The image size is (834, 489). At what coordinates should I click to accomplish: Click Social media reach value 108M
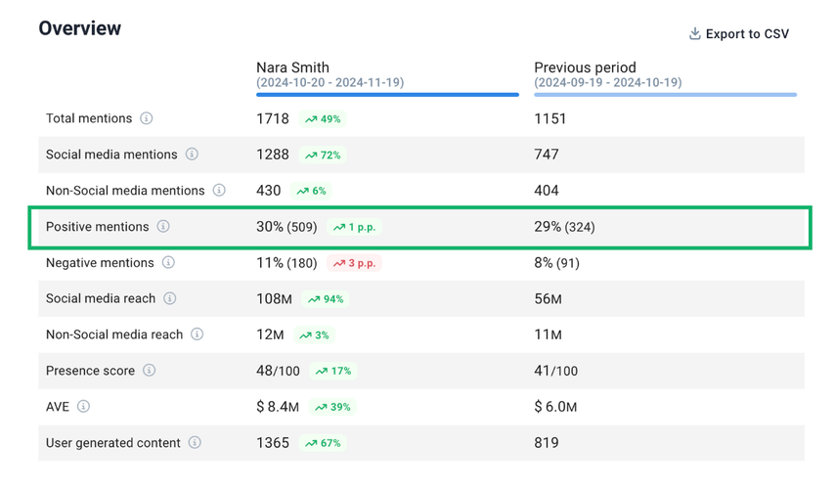point(275,298)
